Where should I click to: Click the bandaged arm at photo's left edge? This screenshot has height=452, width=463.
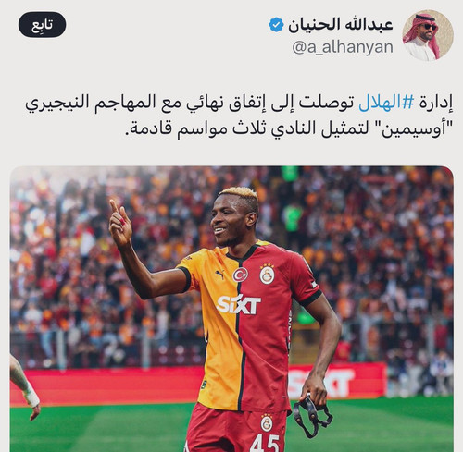(25, 387)
